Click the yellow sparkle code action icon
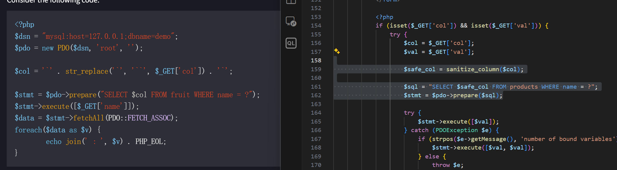This screenshot has width=617, height=170. pyautogui.click(x=337, y=51)
